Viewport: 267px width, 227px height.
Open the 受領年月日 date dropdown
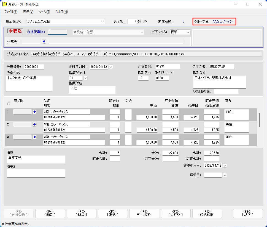225,166
